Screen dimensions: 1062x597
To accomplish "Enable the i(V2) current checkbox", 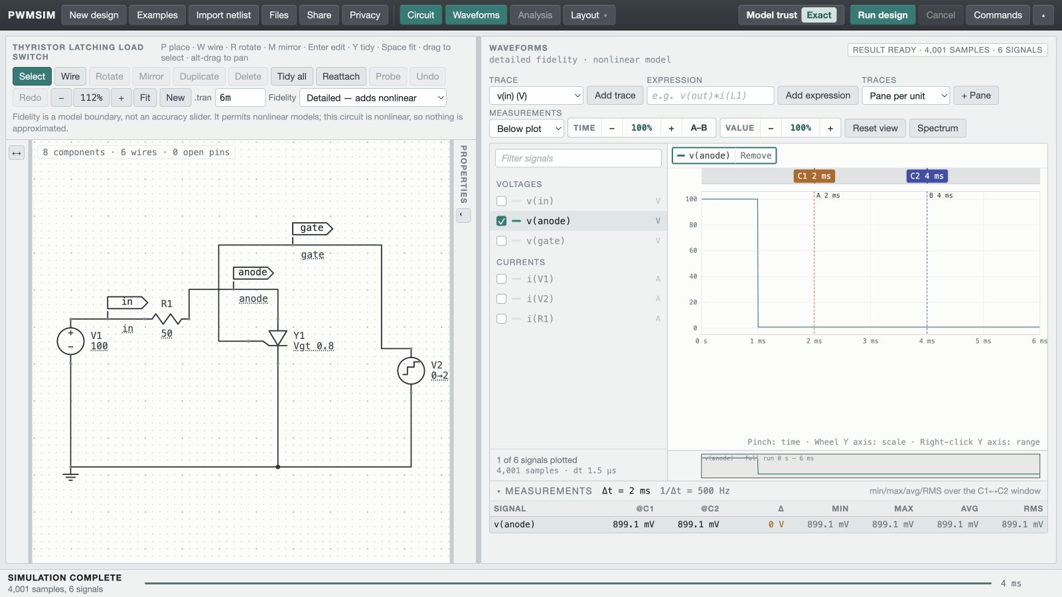I will tap(501, 299).
